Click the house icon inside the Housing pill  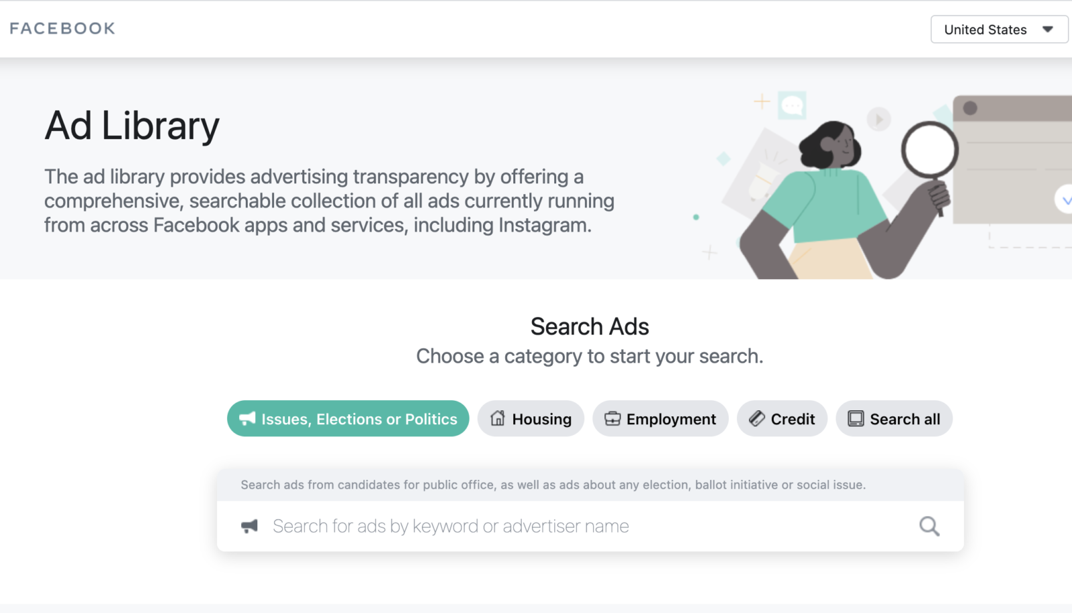coord(497,418)
